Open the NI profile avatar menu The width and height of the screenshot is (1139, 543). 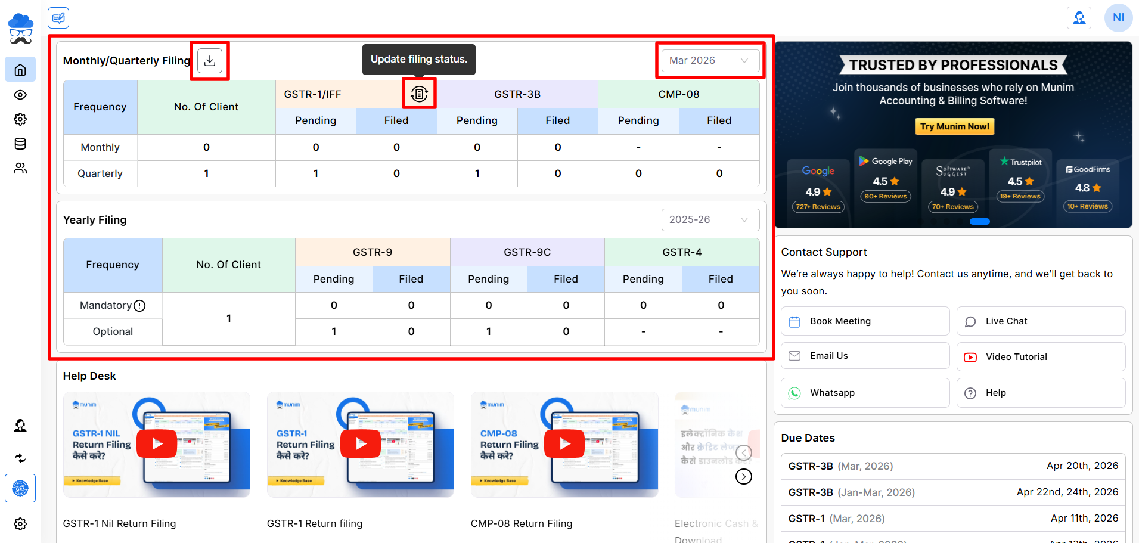click(x=1118, y=18)
